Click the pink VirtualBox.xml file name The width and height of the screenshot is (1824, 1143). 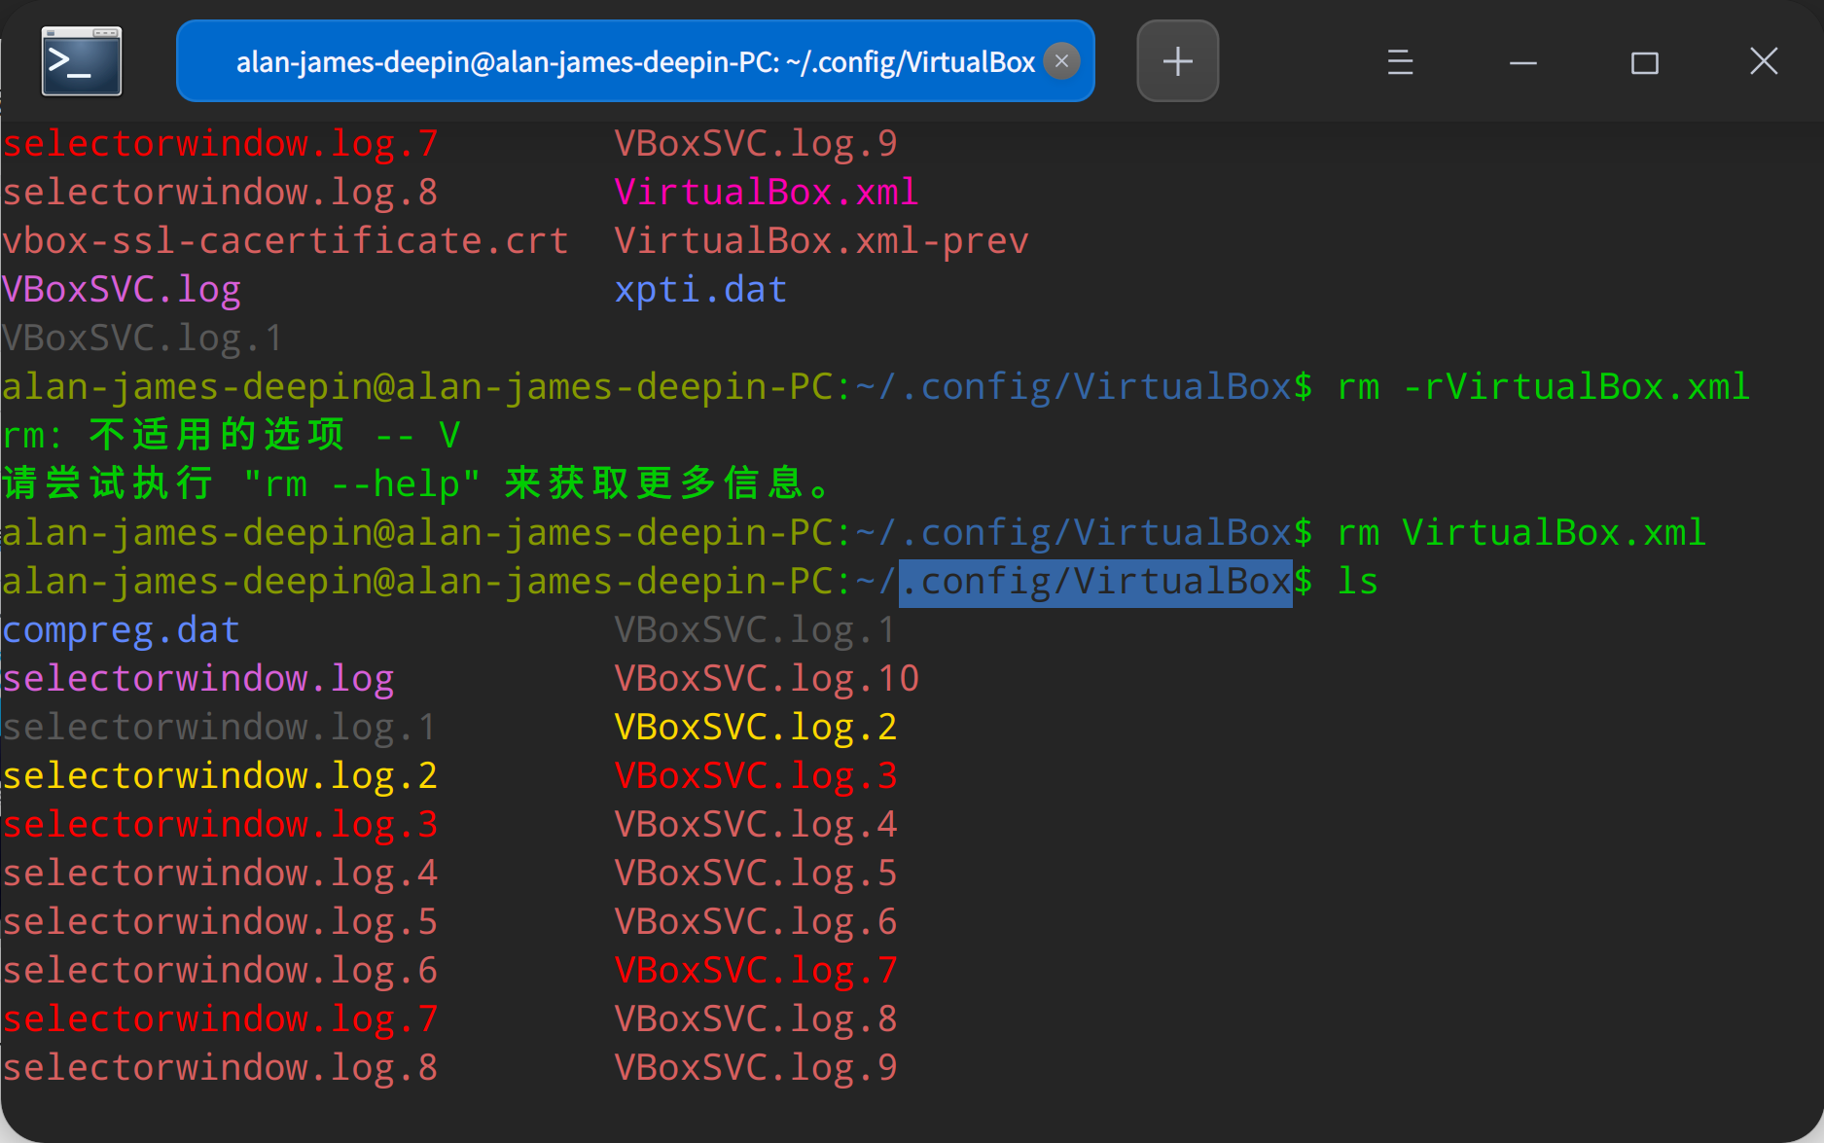click(766, 192)
